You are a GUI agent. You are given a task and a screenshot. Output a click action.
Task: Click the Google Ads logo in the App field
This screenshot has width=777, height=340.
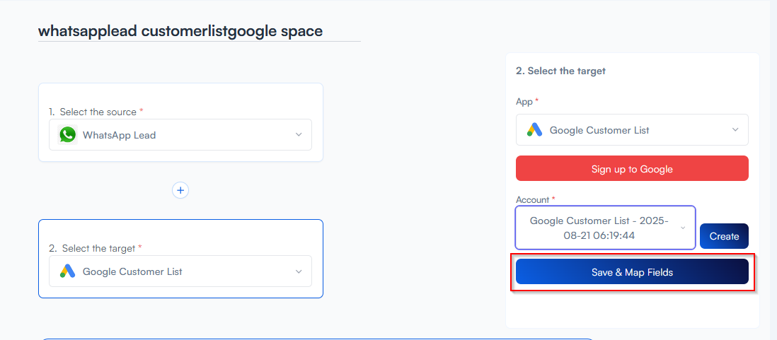[x=534, y=130]
